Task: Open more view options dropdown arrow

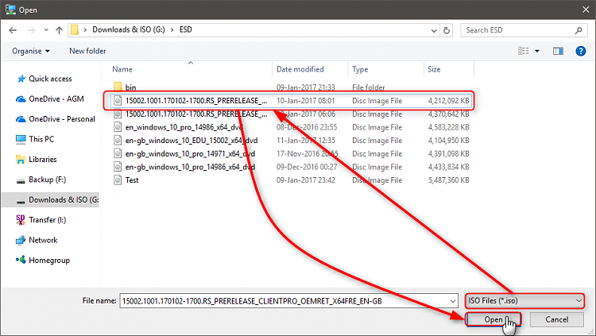Action: coord(537,51)
